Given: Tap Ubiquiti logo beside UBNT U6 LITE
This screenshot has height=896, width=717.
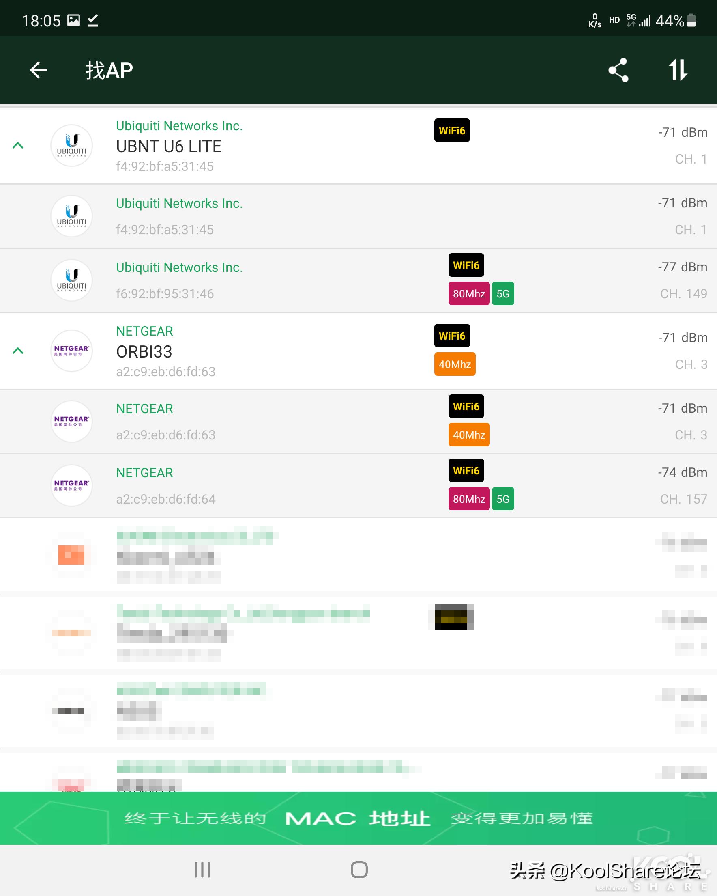Looking at the screenshot, I should click(x=71, y=145).
